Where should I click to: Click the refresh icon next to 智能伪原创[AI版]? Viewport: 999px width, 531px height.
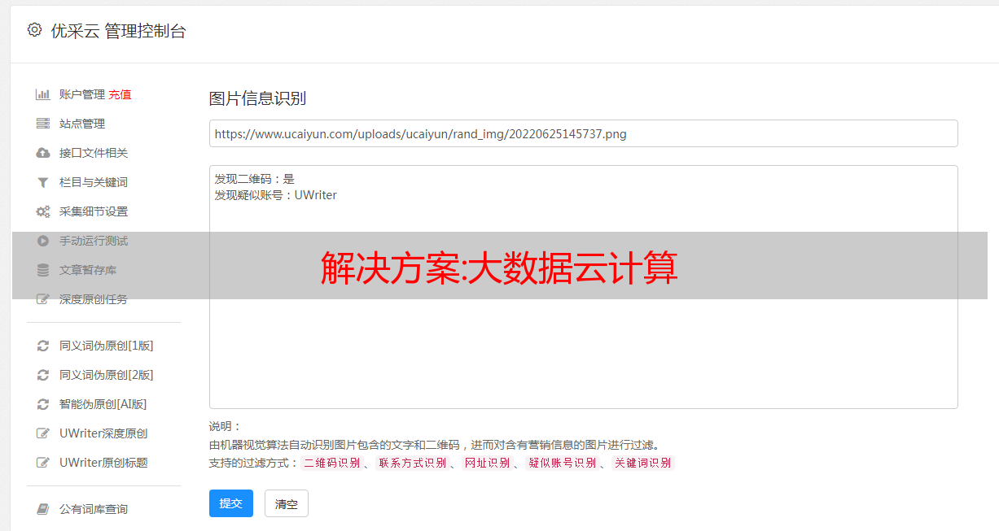(x=43, y=404)
